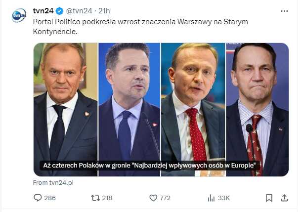Open the @tvn24 handle link
The width and height of the screenshot is (304, 212).
(79, 11)
